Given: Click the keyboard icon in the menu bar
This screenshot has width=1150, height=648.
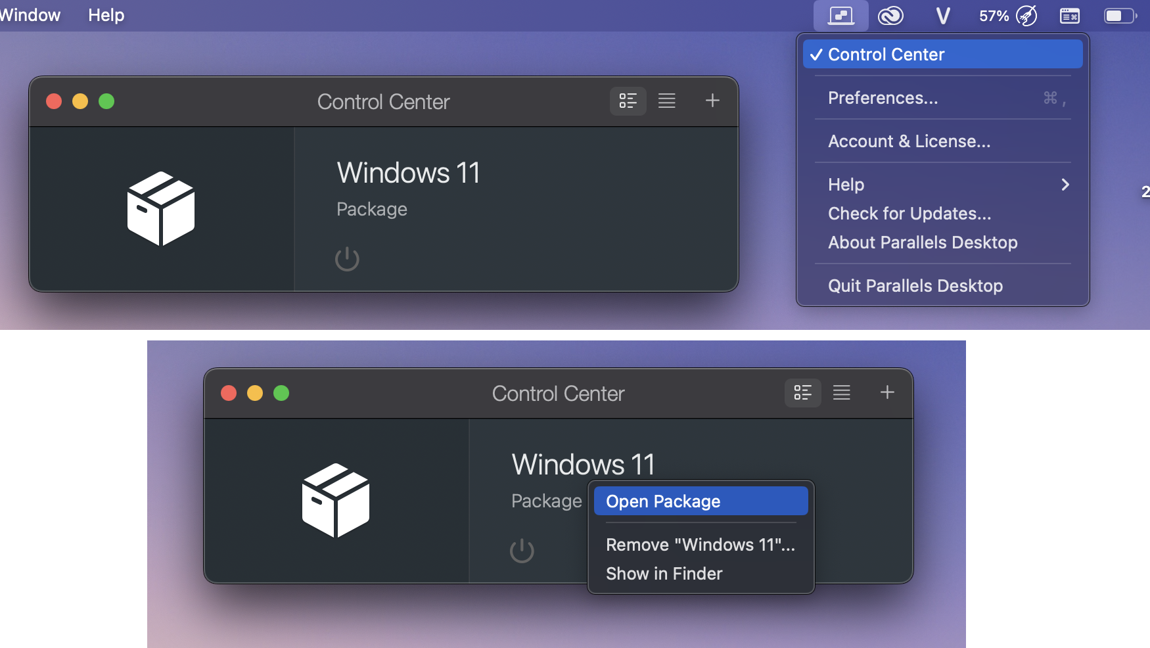Looking at the screenshot, I should point(1069,15).
